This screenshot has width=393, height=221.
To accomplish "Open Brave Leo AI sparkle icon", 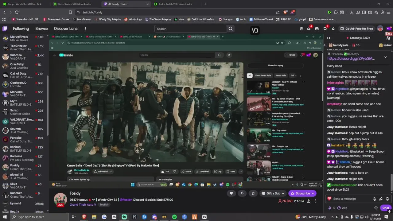I will click(376, 12).
